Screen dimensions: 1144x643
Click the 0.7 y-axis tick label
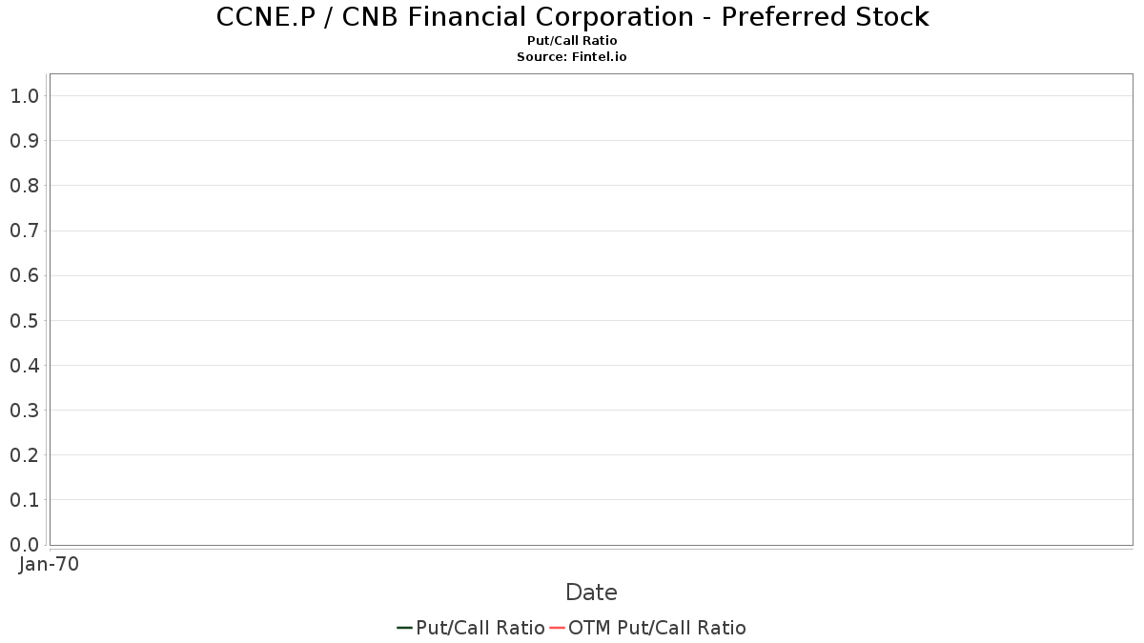coord(24,231)
